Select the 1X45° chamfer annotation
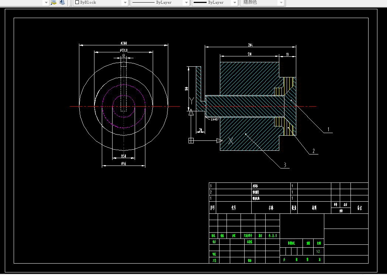This screenshot has height=275, width=387. (x=214, y=119)
